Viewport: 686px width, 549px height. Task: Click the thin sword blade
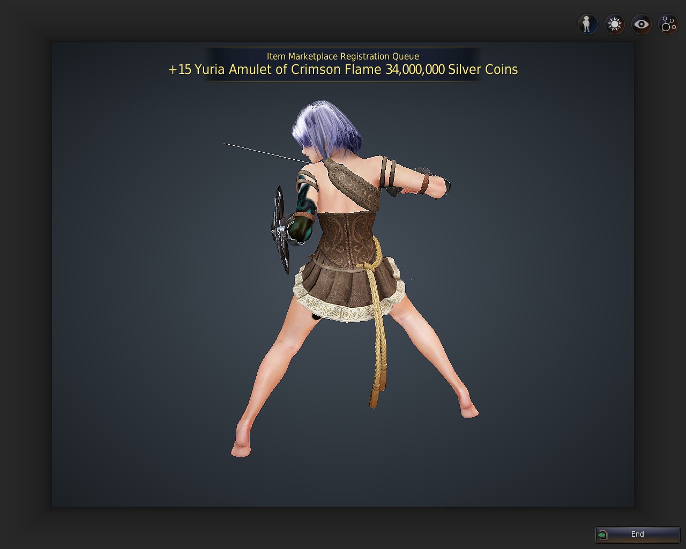click(263, 152)
